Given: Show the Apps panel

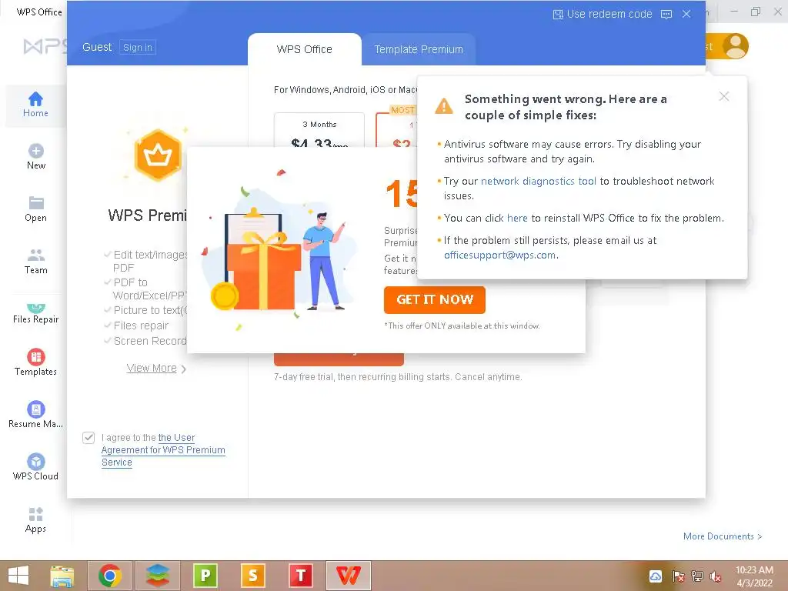Looking at the screenshot, I should 35,519.
